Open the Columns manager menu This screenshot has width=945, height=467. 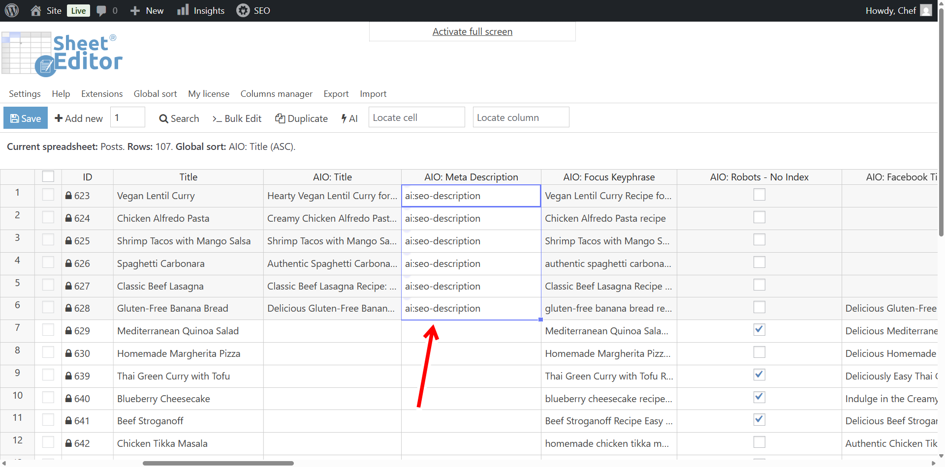tap(276, 94)
